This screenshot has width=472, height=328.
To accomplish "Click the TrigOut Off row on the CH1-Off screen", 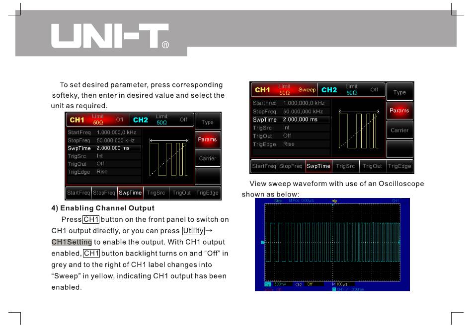I will [104, 164].
